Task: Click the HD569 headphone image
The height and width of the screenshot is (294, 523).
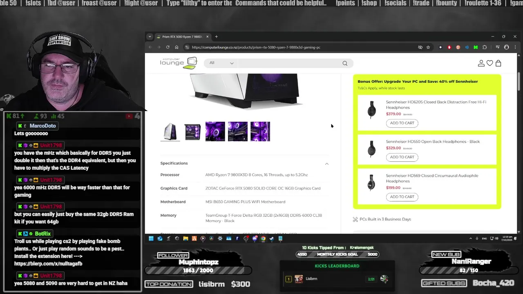Action: coord(371,183)
